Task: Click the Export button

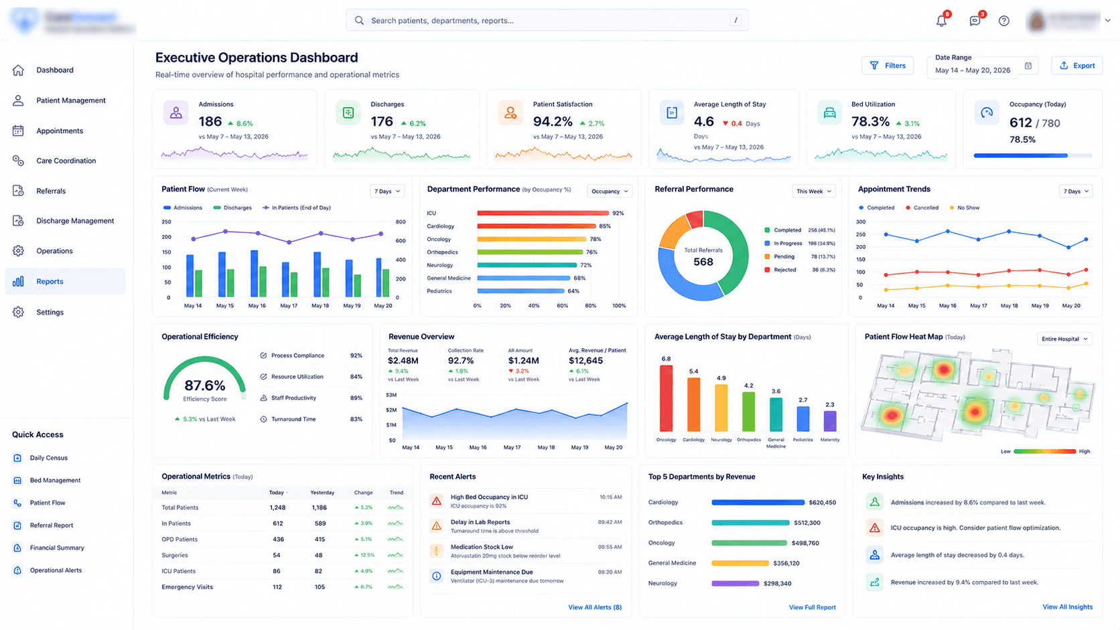Action: tap(1077, 66)
